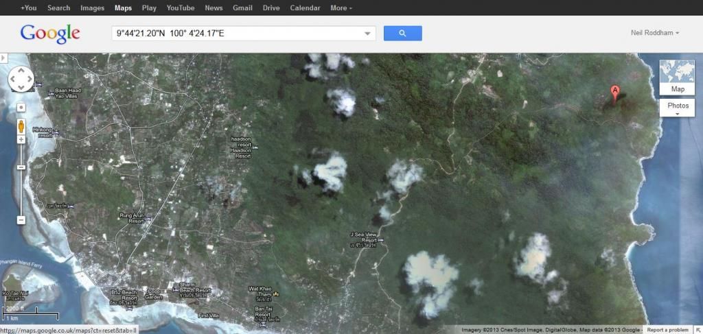This screenshot has width=703, height=334.
Task: Open Search in the top bar
Action: (x=59, y=8)
